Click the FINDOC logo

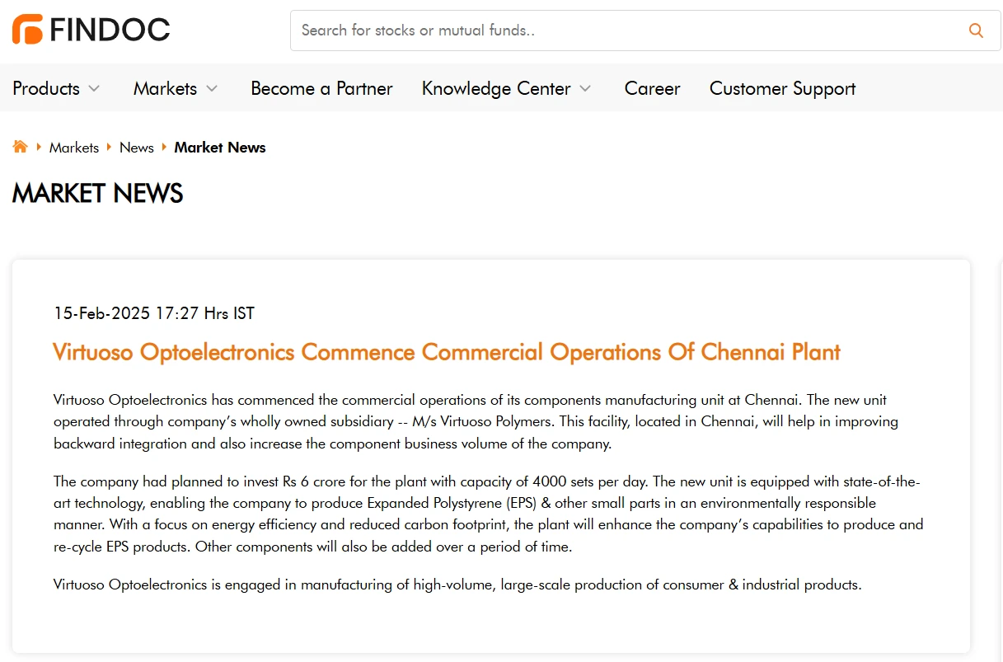91,30
